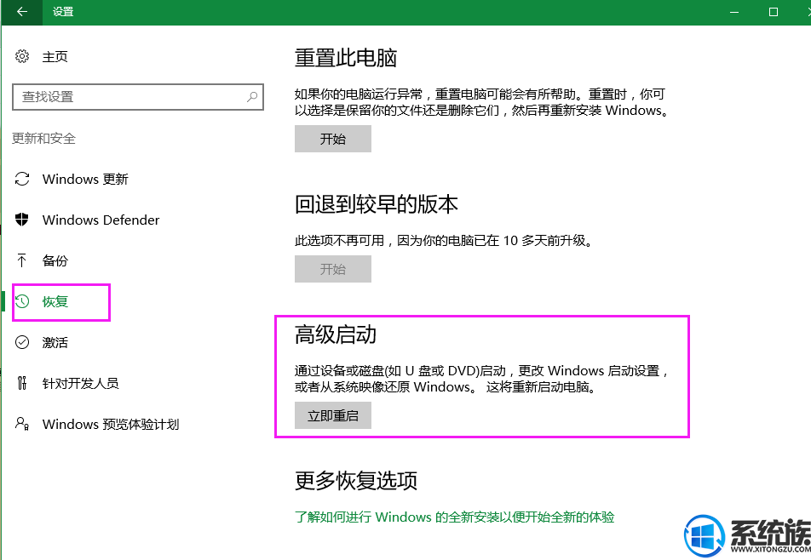Open 针对开发人员 settings

81,383
